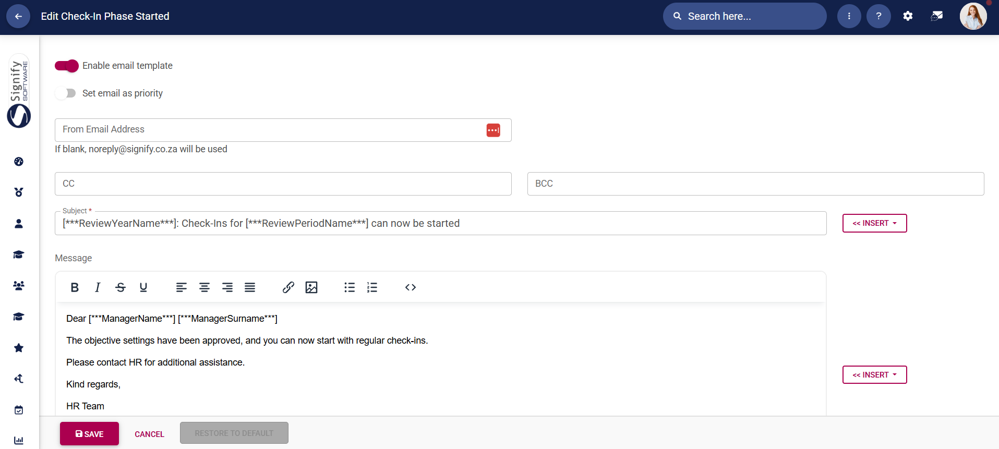Toggle italic formatting

pos(98,287)
